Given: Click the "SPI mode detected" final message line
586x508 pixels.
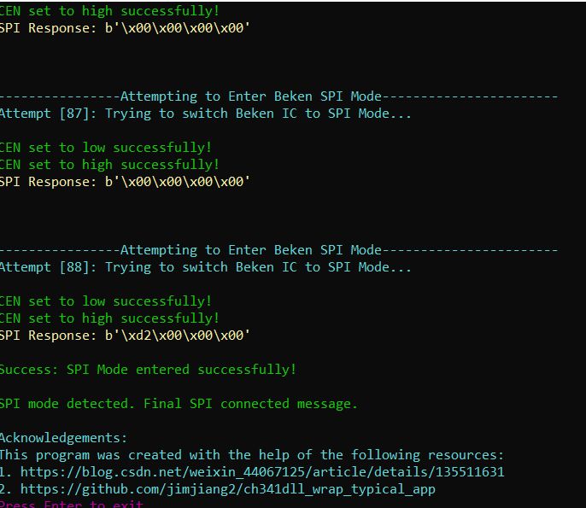Looking at the screenshot, I should pyautogui.click(x=178, y=404).
